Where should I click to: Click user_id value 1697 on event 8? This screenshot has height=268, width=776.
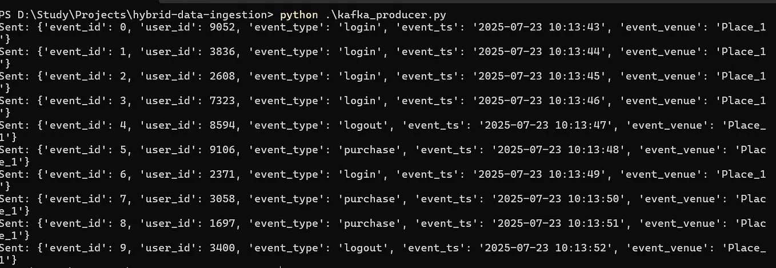click(x=222, y=223)
